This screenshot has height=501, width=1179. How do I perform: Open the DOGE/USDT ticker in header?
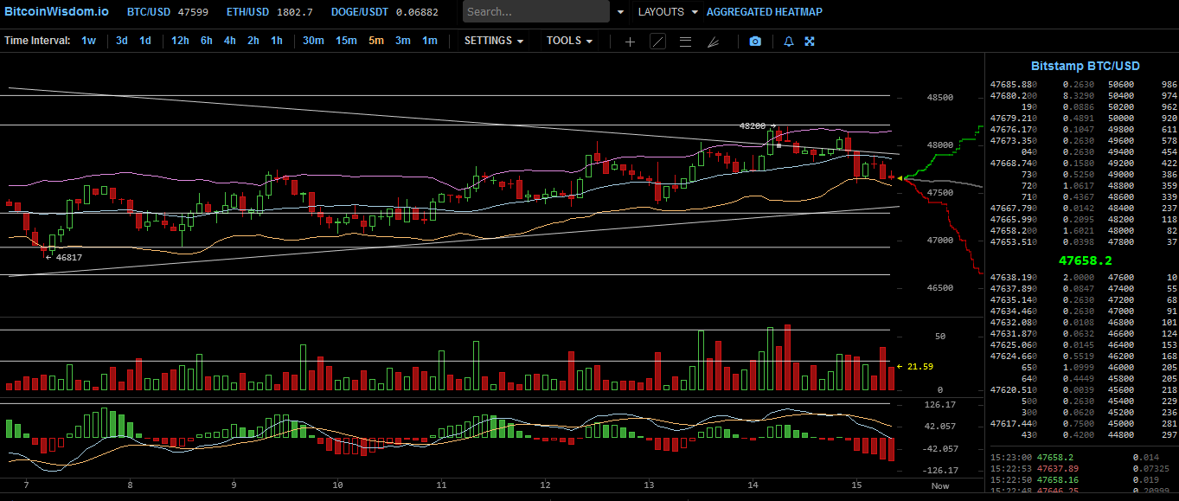[384, 12]
